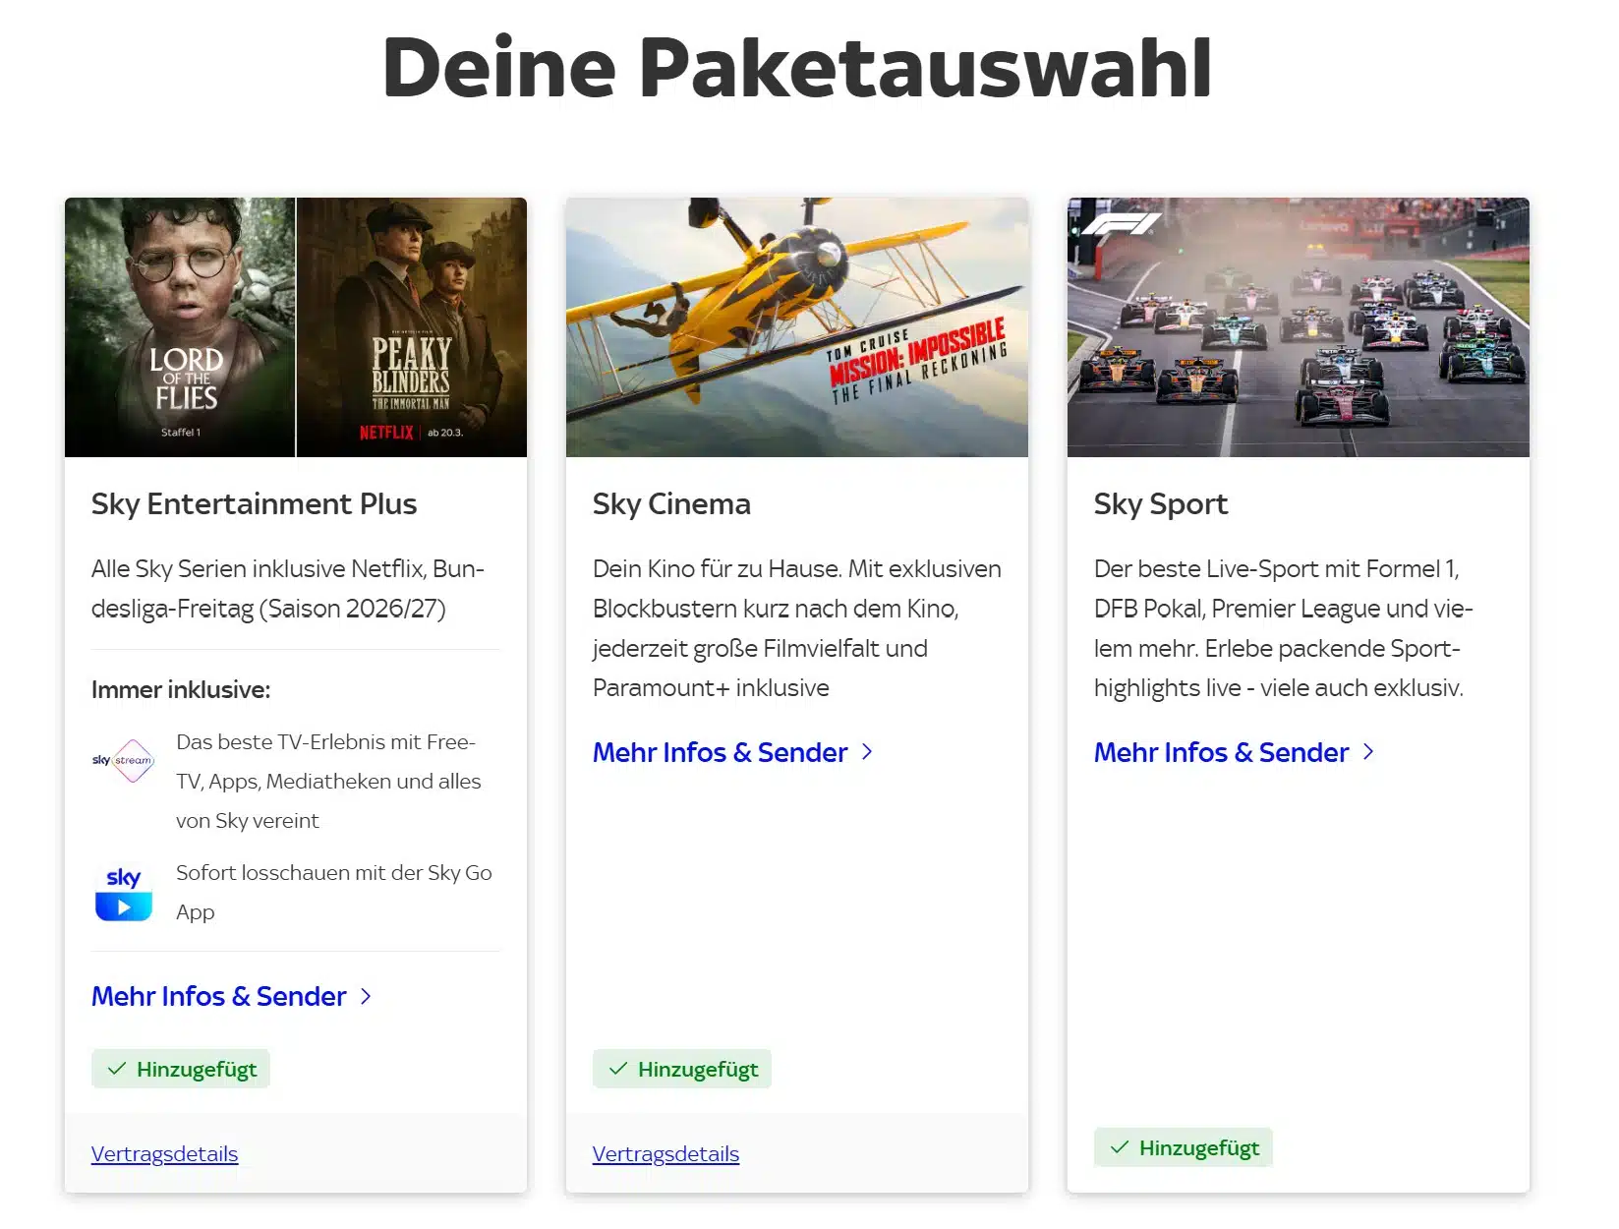Click the Deine Paketauswahl heading
This screenshot has height=1229, width=1619.
(797, 68)
